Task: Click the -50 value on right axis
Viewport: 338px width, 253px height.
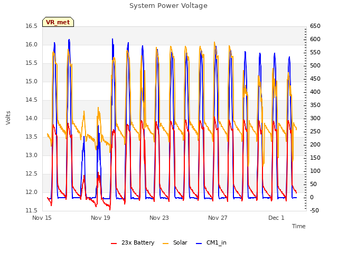Action: [315, 210]
